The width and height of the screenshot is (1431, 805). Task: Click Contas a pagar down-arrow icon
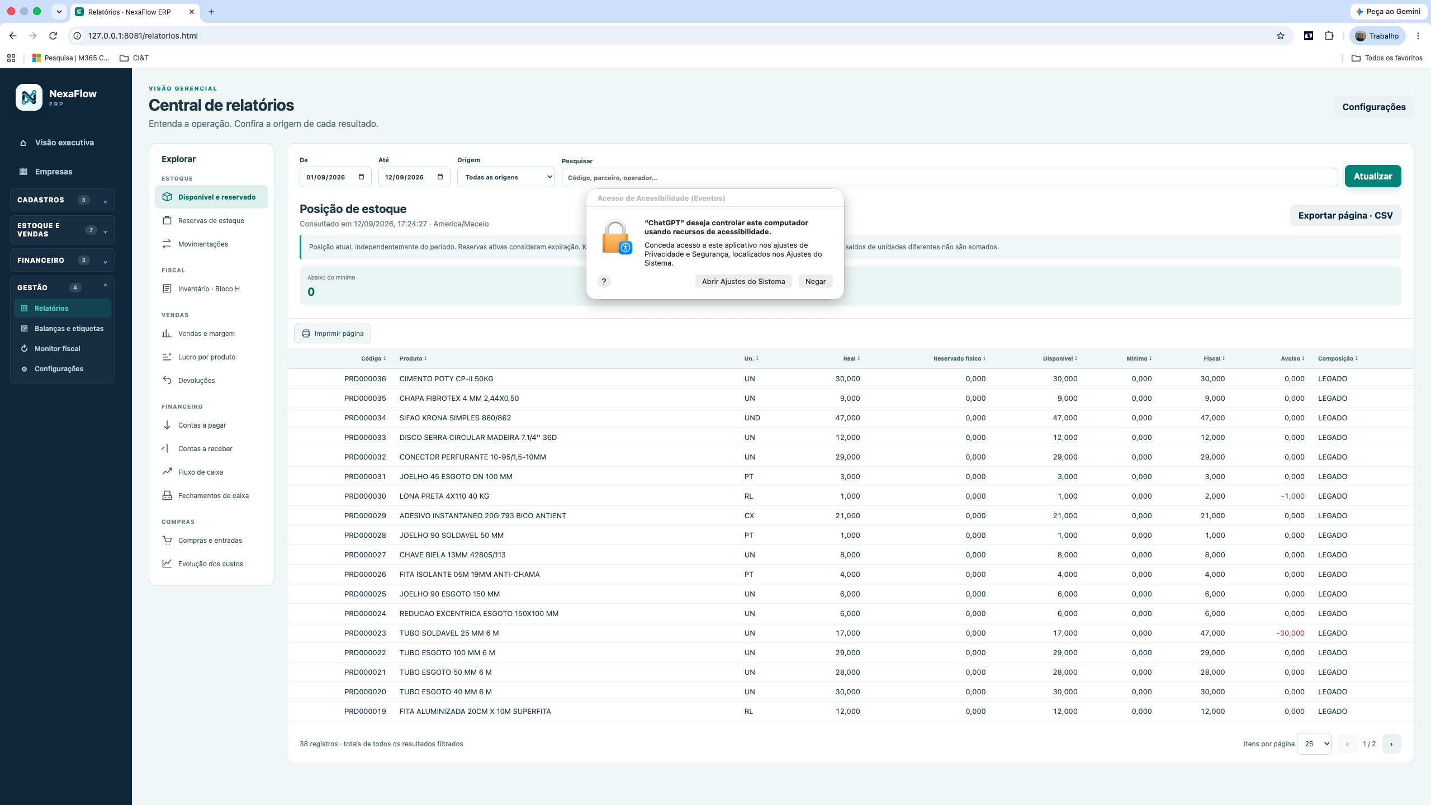(167, 425)
